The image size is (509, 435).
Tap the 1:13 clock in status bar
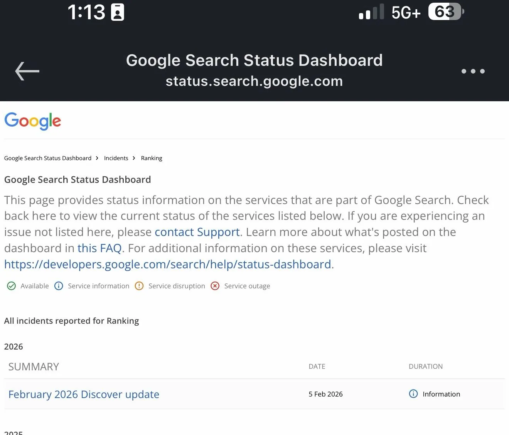[x=86, y=12]
